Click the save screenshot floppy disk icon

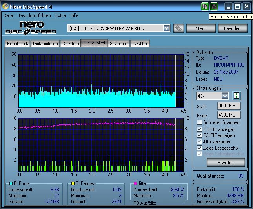214,6
